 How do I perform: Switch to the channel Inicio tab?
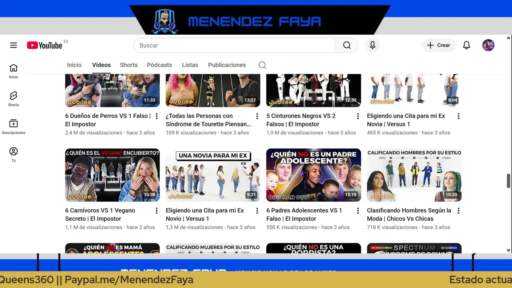(74, 65)
